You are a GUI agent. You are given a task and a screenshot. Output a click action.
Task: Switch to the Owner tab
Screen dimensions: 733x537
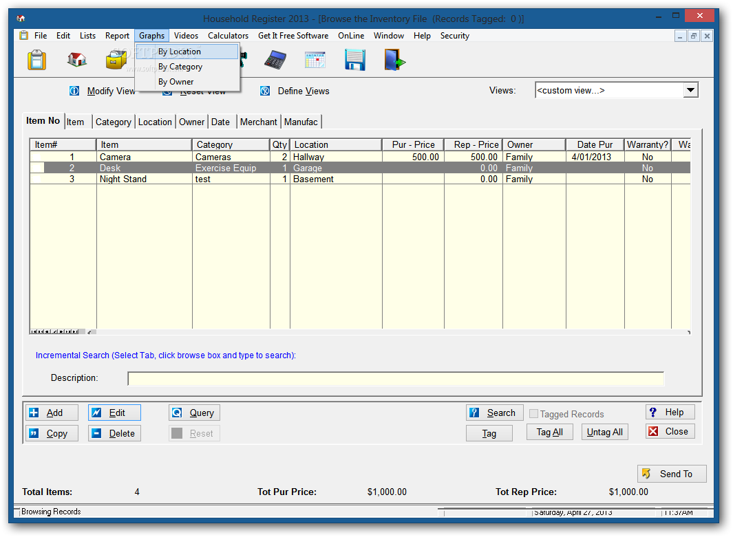tap(191, 122)
